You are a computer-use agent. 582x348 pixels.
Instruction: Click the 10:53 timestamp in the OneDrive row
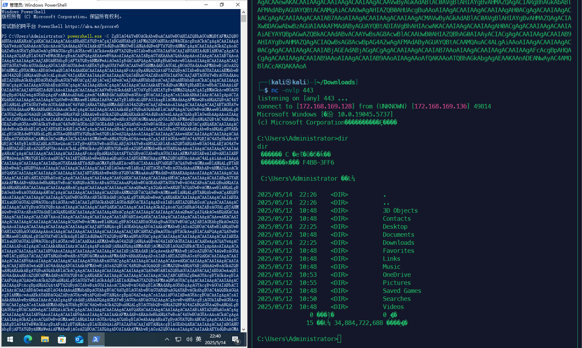point(308,275)
